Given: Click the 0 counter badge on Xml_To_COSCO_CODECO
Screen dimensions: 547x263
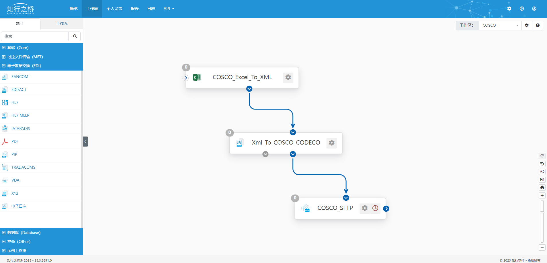Looking at the screenshot, I should point(230,133).
